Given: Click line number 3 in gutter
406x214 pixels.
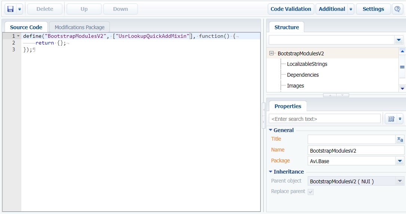Looking at the screenshot, I should (x=14, y=49).
